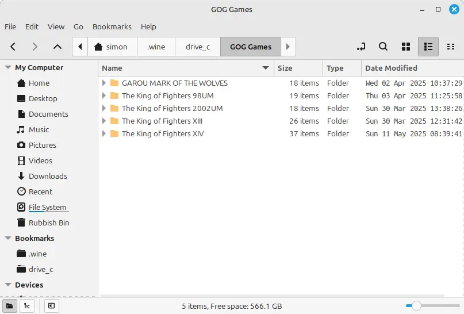Go forward with the right arrow button

pos(35,47)
